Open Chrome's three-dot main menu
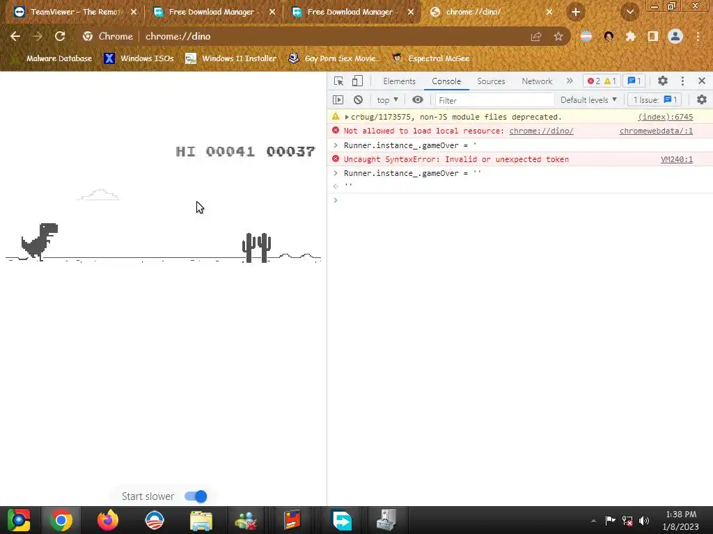Viewport: 713px width, 534px height. pos(698,36)
